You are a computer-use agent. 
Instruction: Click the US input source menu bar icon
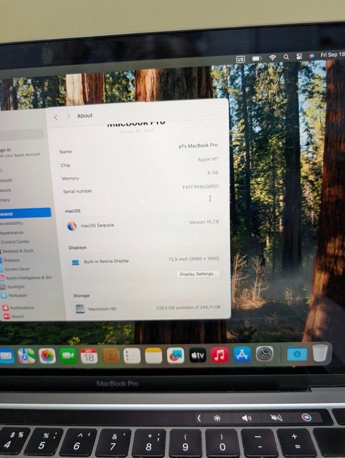[x=240, y=59]
